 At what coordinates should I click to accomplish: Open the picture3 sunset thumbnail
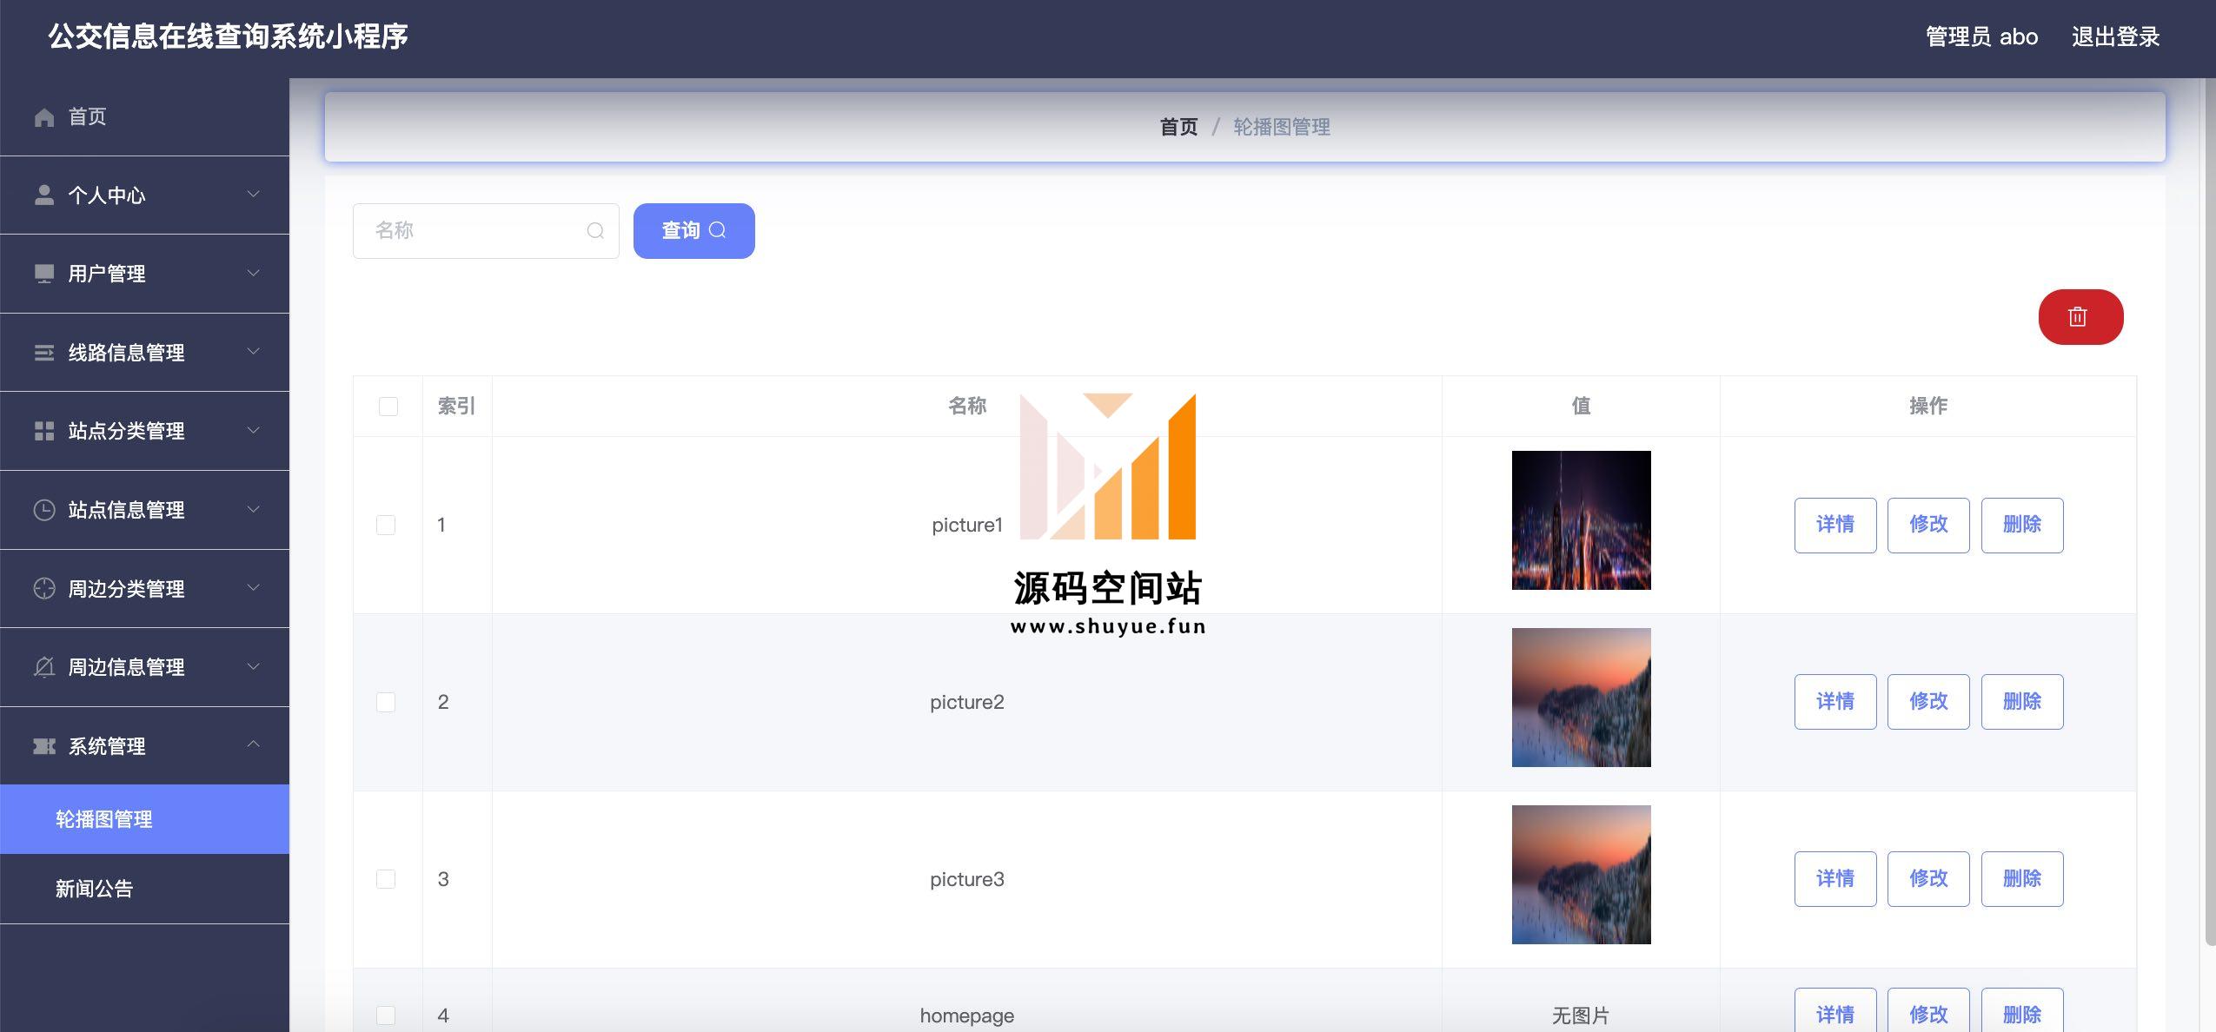(1581, 875)
